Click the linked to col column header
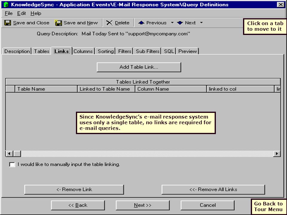The height and width of the screenshot is (215, 287). pos(240,89)
